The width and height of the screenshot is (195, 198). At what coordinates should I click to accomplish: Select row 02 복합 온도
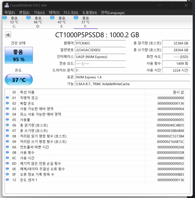(95, 103)
